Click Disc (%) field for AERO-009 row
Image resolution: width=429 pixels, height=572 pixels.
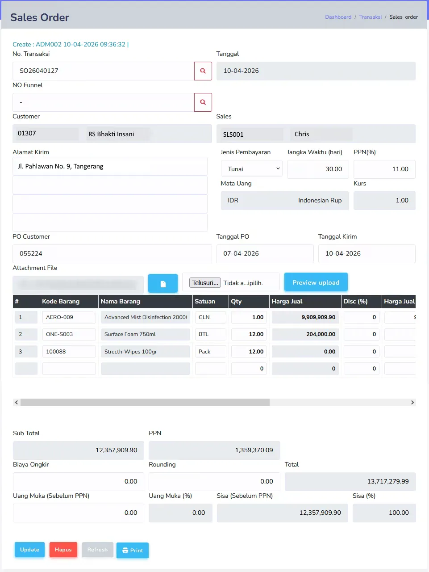(x=362, y=317)
